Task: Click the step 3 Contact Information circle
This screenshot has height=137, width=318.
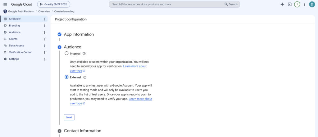Action: (59, 131)
